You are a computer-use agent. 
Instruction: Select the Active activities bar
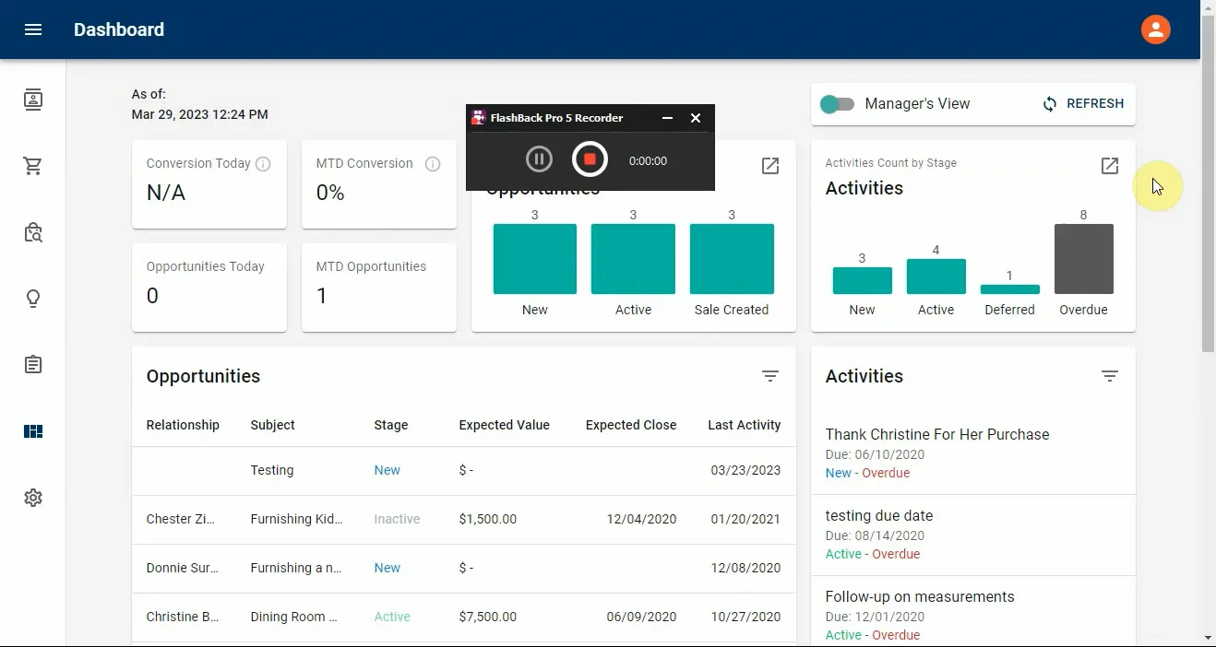tap(936, 276)
